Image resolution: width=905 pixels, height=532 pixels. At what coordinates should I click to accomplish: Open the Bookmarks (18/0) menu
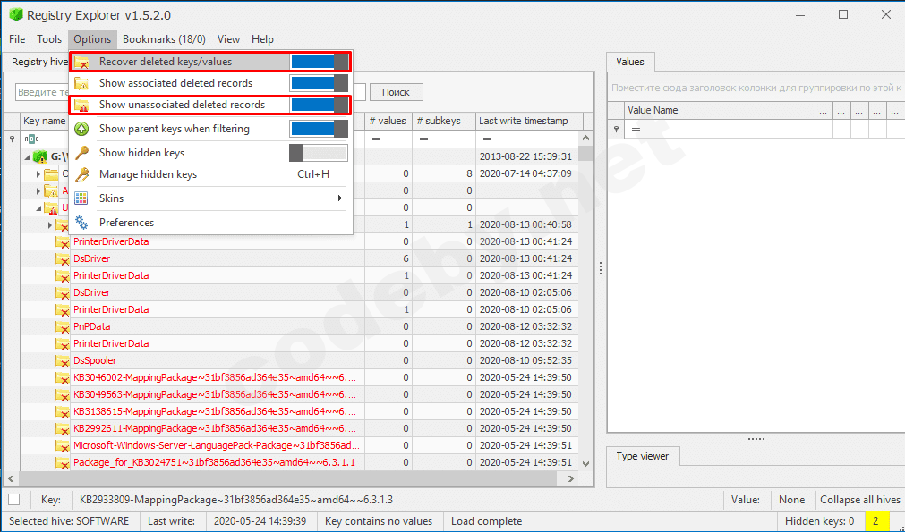pos(164,39)
